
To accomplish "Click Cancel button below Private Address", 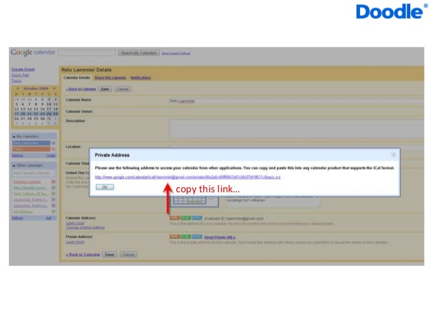I will tap(128, 254).
